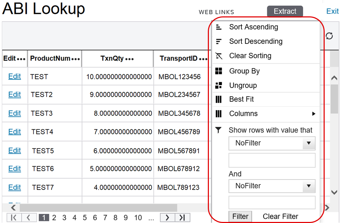340x223 pixels.
Task: Click the first filter value text box
Action: point(272,160)
